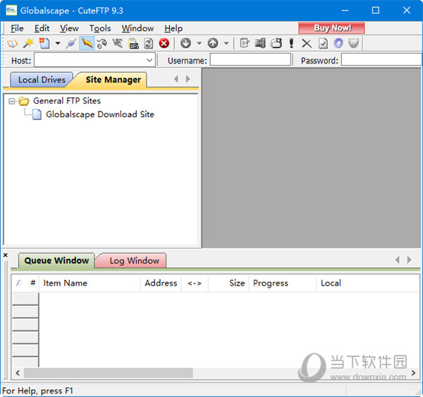This screenshot has height=397, width=423.
Task: Open the Help menu
Action: pyautogui.click(x=173, y=28)
